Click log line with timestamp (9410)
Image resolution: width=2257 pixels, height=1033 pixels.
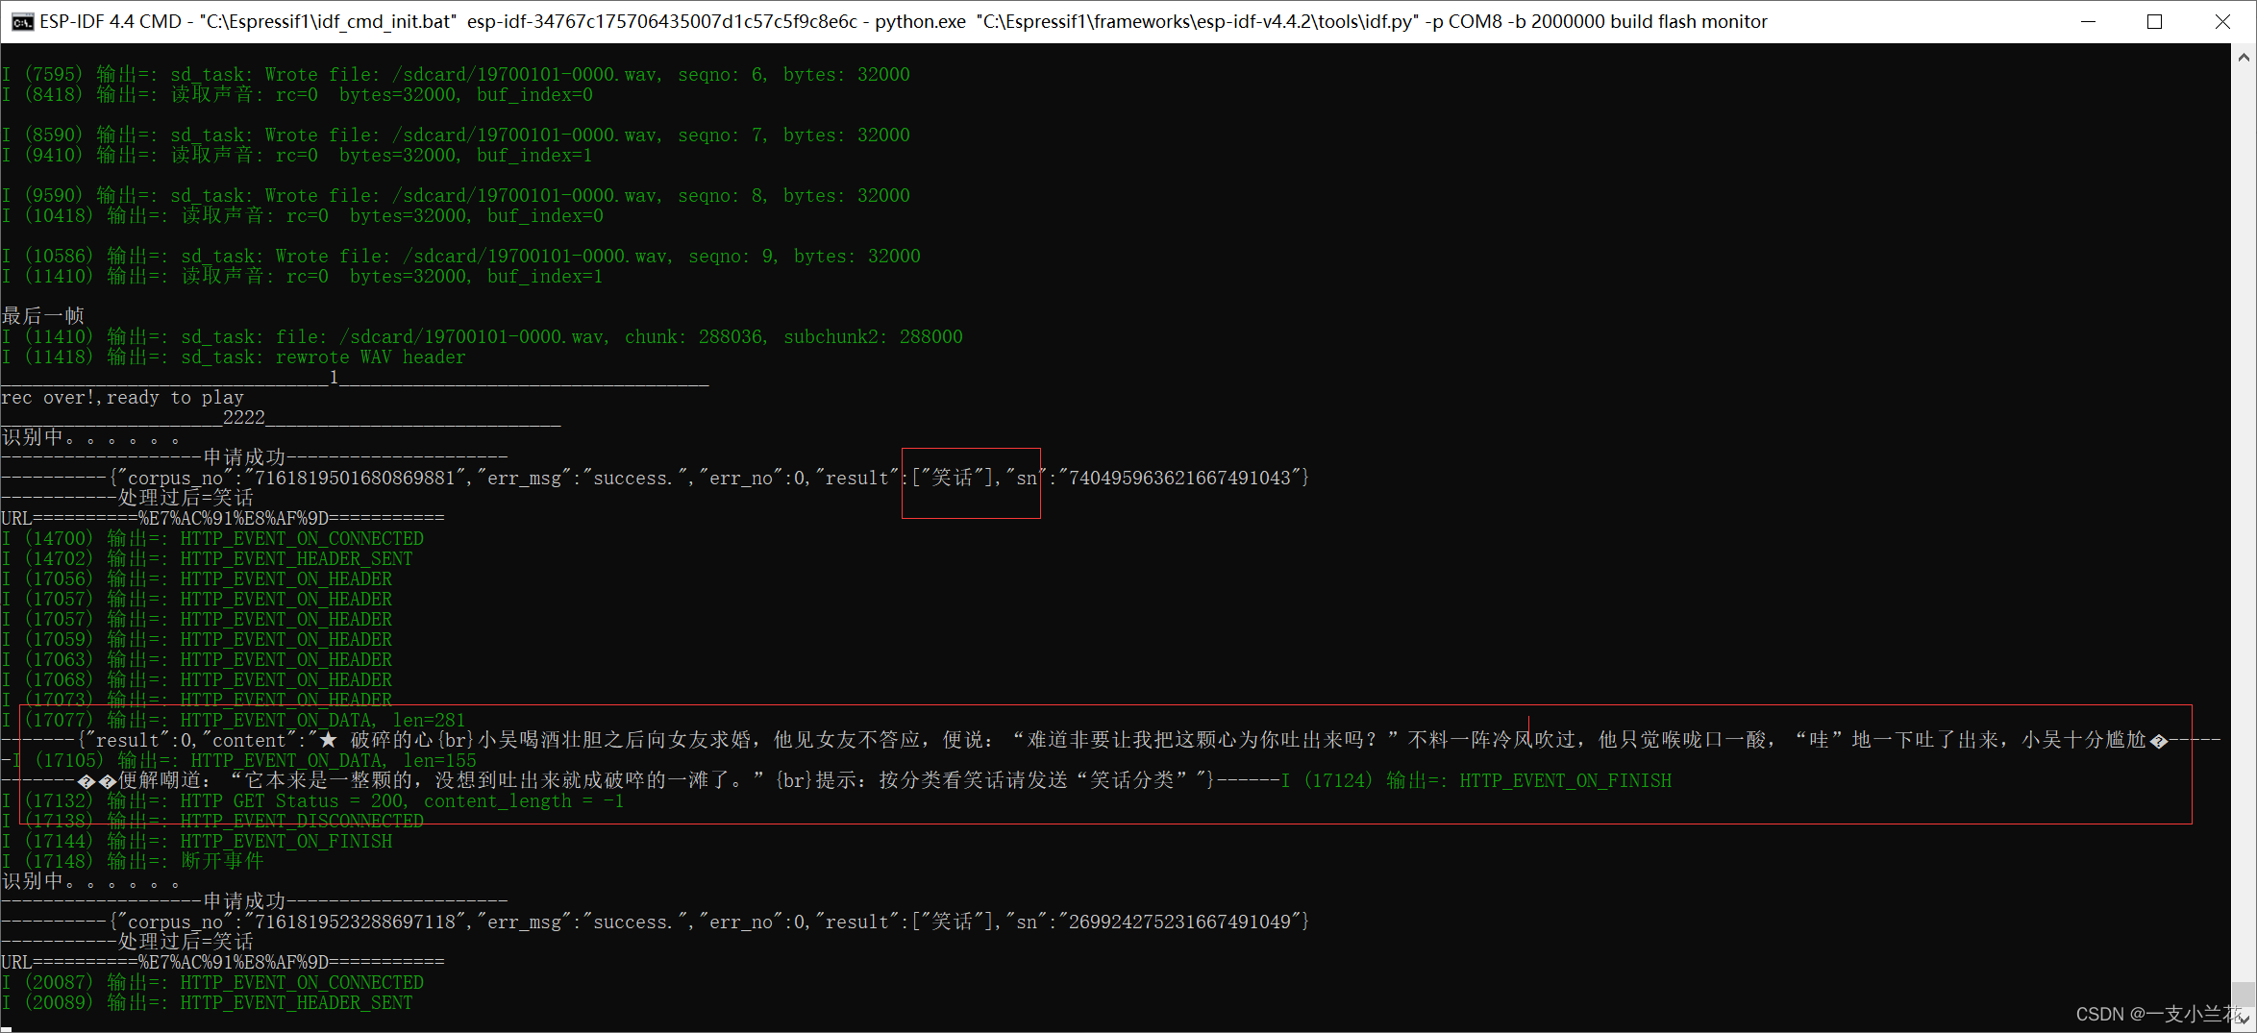click(297, 155)
